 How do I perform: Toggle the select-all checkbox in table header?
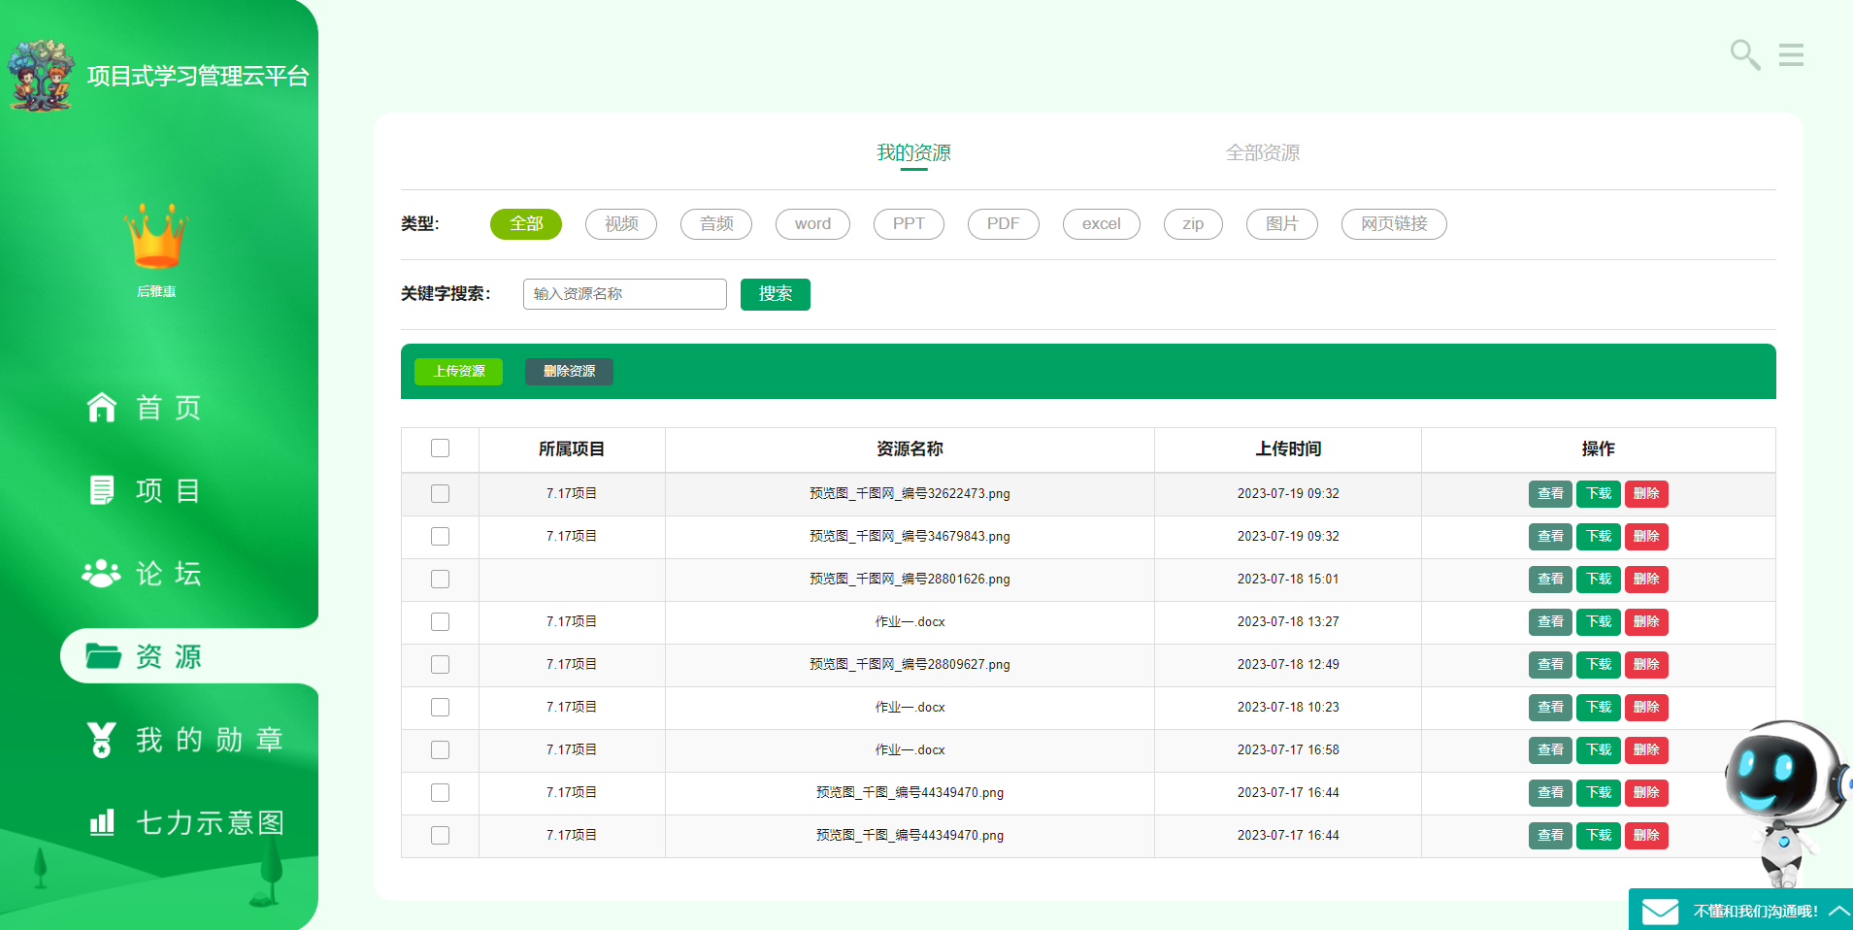(440, 448)
